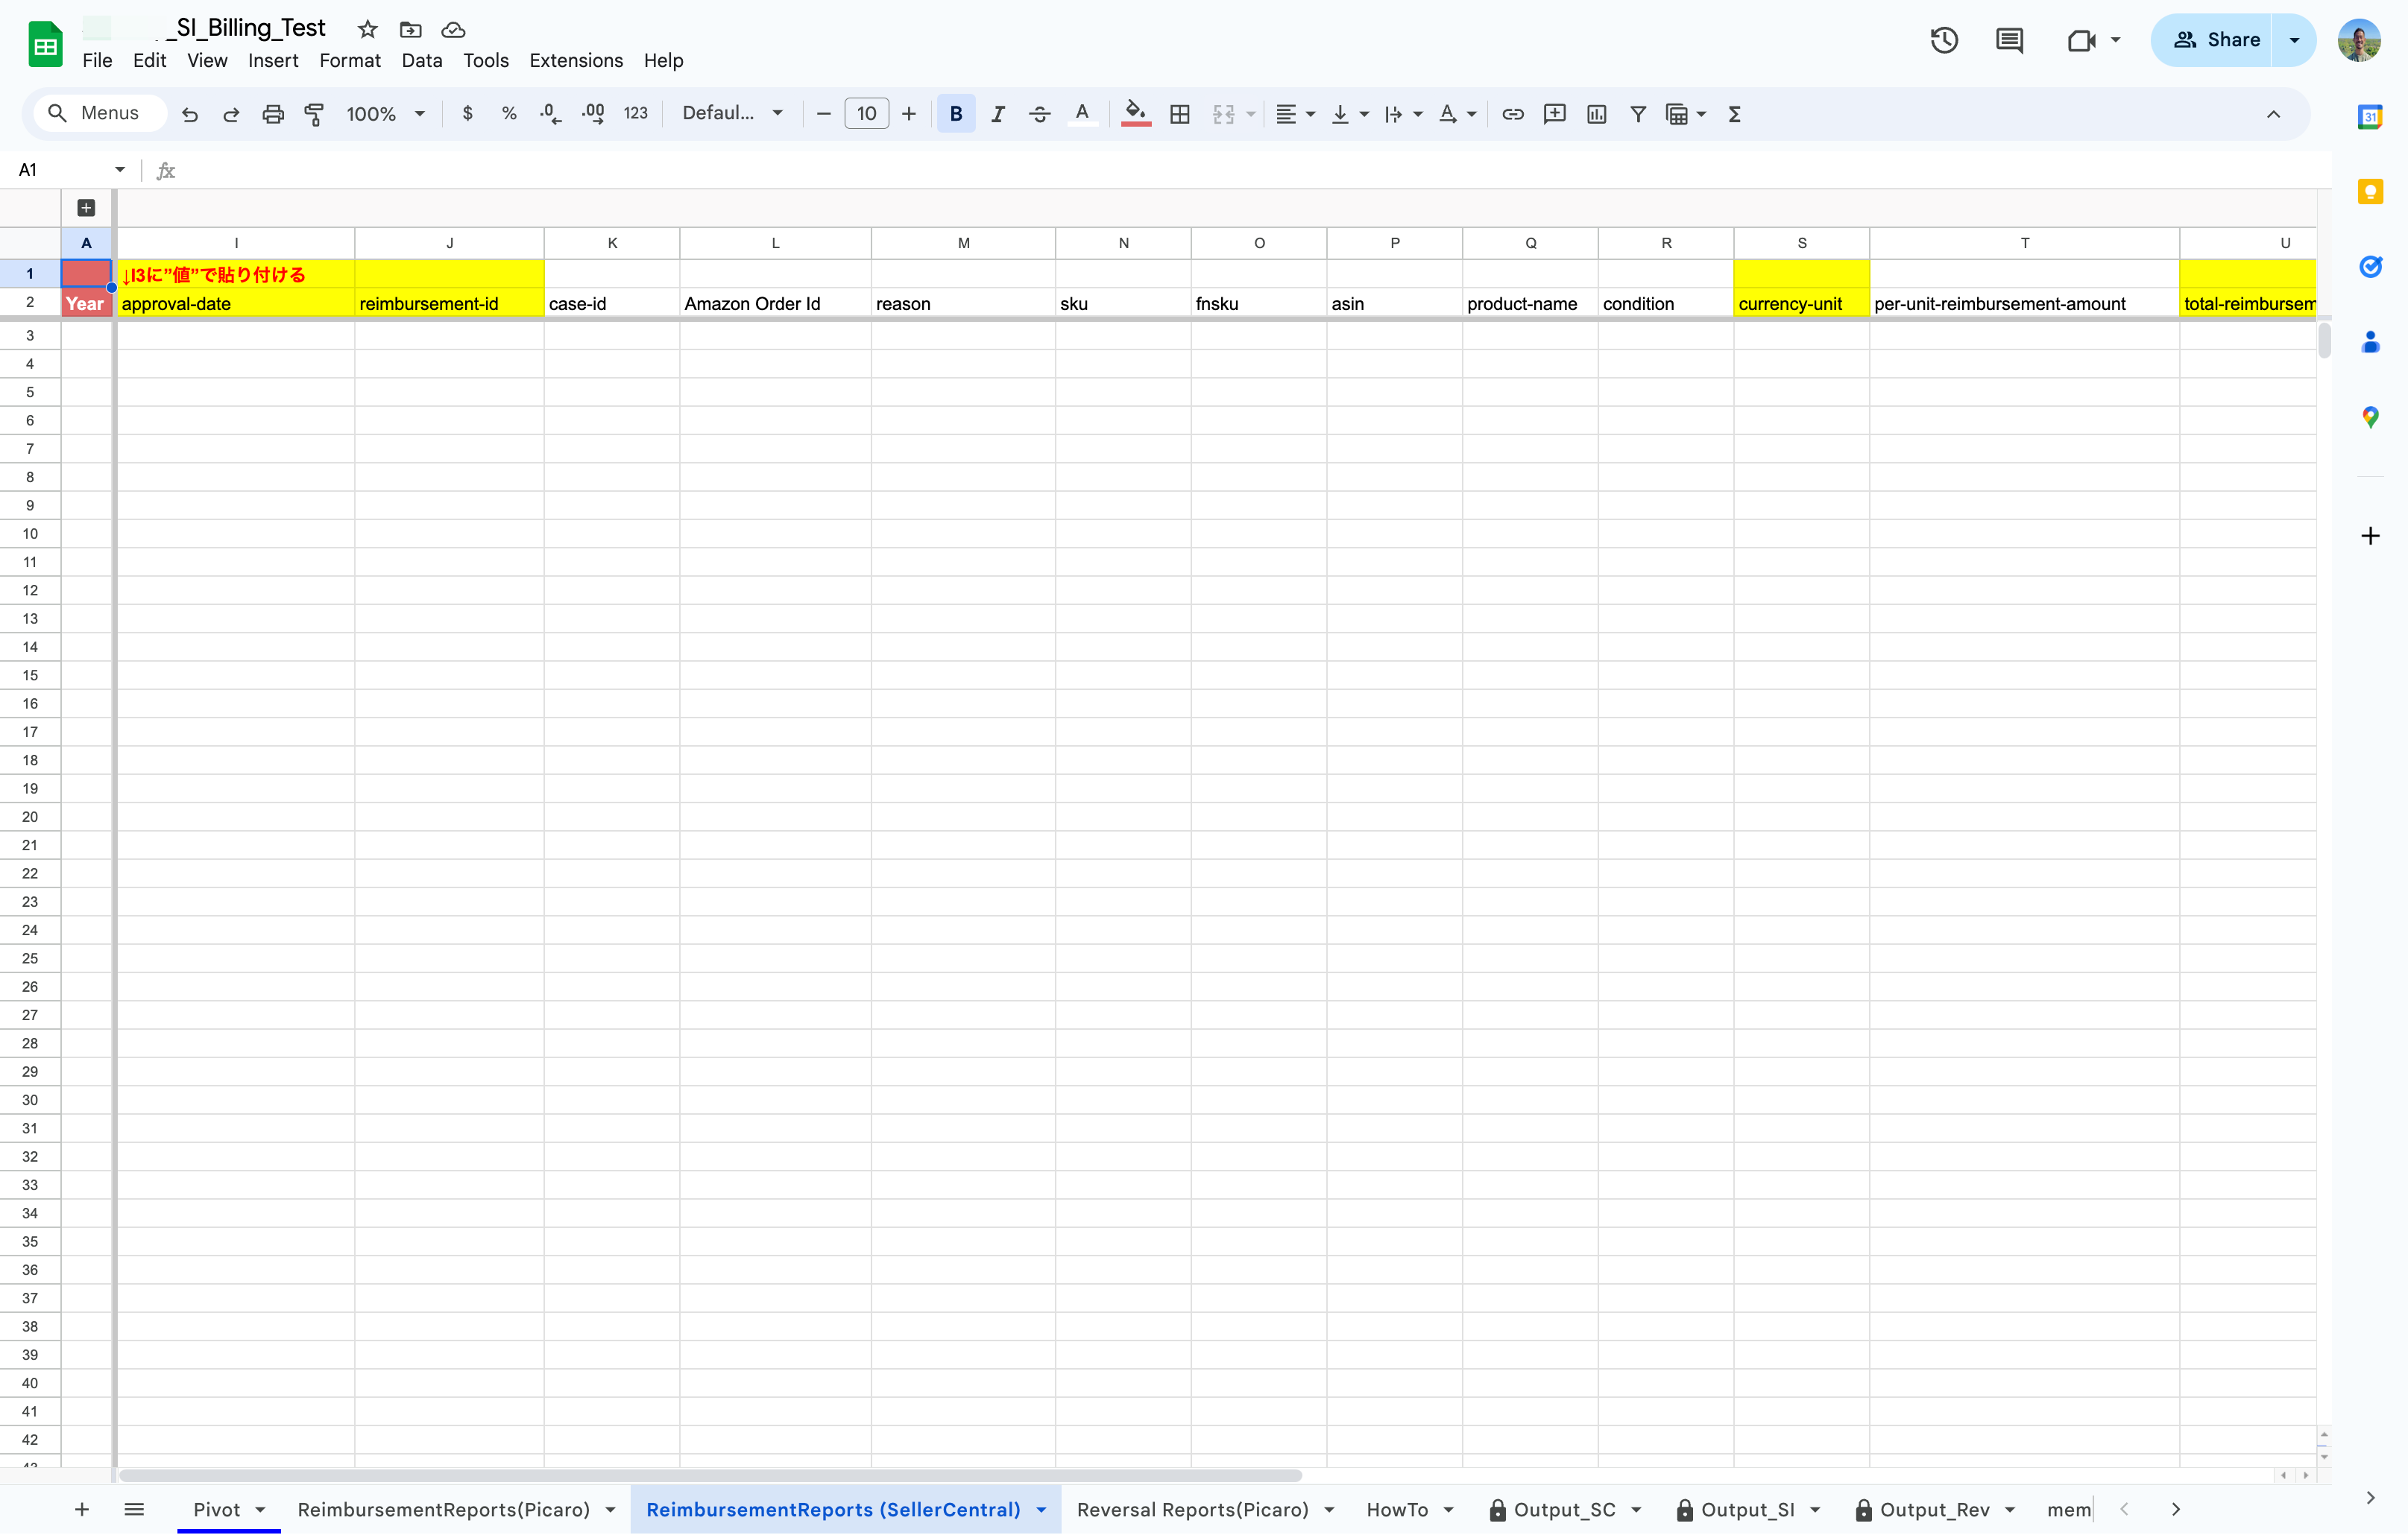
Task: Format as currency
Action: [x=467, y=114]
